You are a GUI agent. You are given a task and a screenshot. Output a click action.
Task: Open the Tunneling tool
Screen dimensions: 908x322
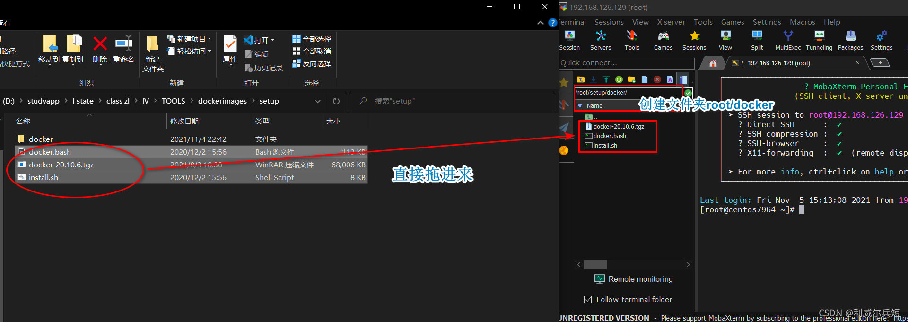[819, 40]
